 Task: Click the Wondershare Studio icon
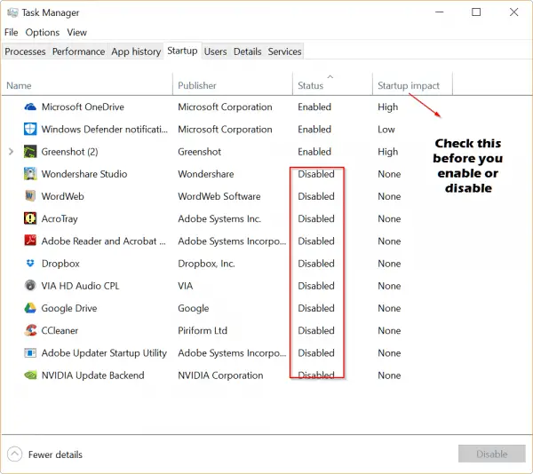pos(30,174)
